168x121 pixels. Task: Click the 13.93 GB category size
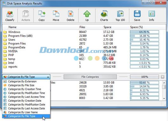(109, 83)
